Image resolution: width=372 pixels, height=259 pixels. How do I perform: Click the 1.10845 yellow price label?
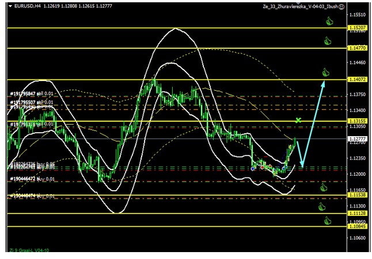[x=358, y=226]
